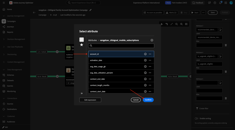
Task: Click the zoom out canvas tool
Action: pos(176,24)
